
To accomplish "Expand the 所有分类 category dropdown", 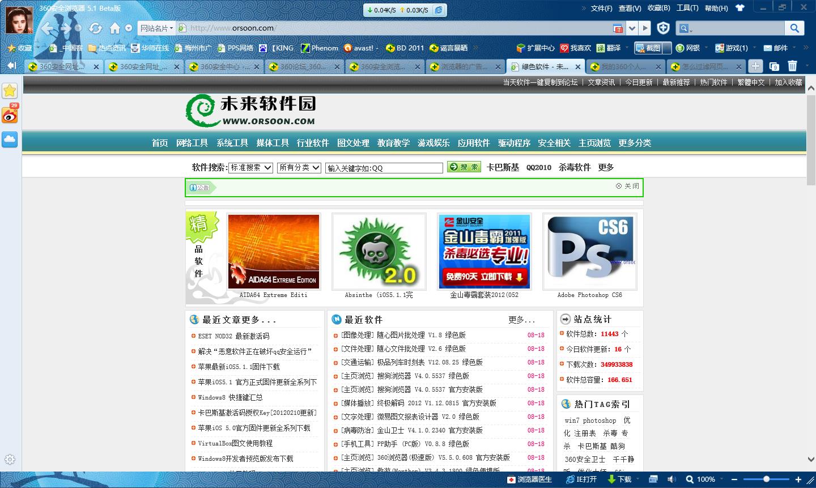I will 298,167.
